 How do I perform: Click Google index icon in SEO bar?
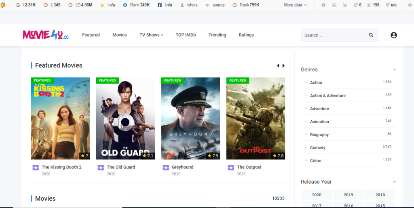click(x=18, y=5)
